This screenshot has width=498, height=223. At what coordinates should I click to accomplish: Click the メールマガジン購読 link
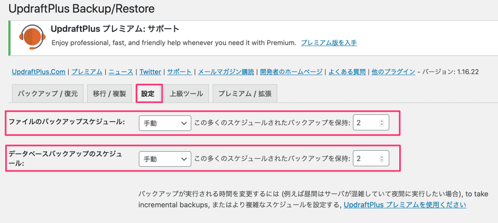coord(226,72)
